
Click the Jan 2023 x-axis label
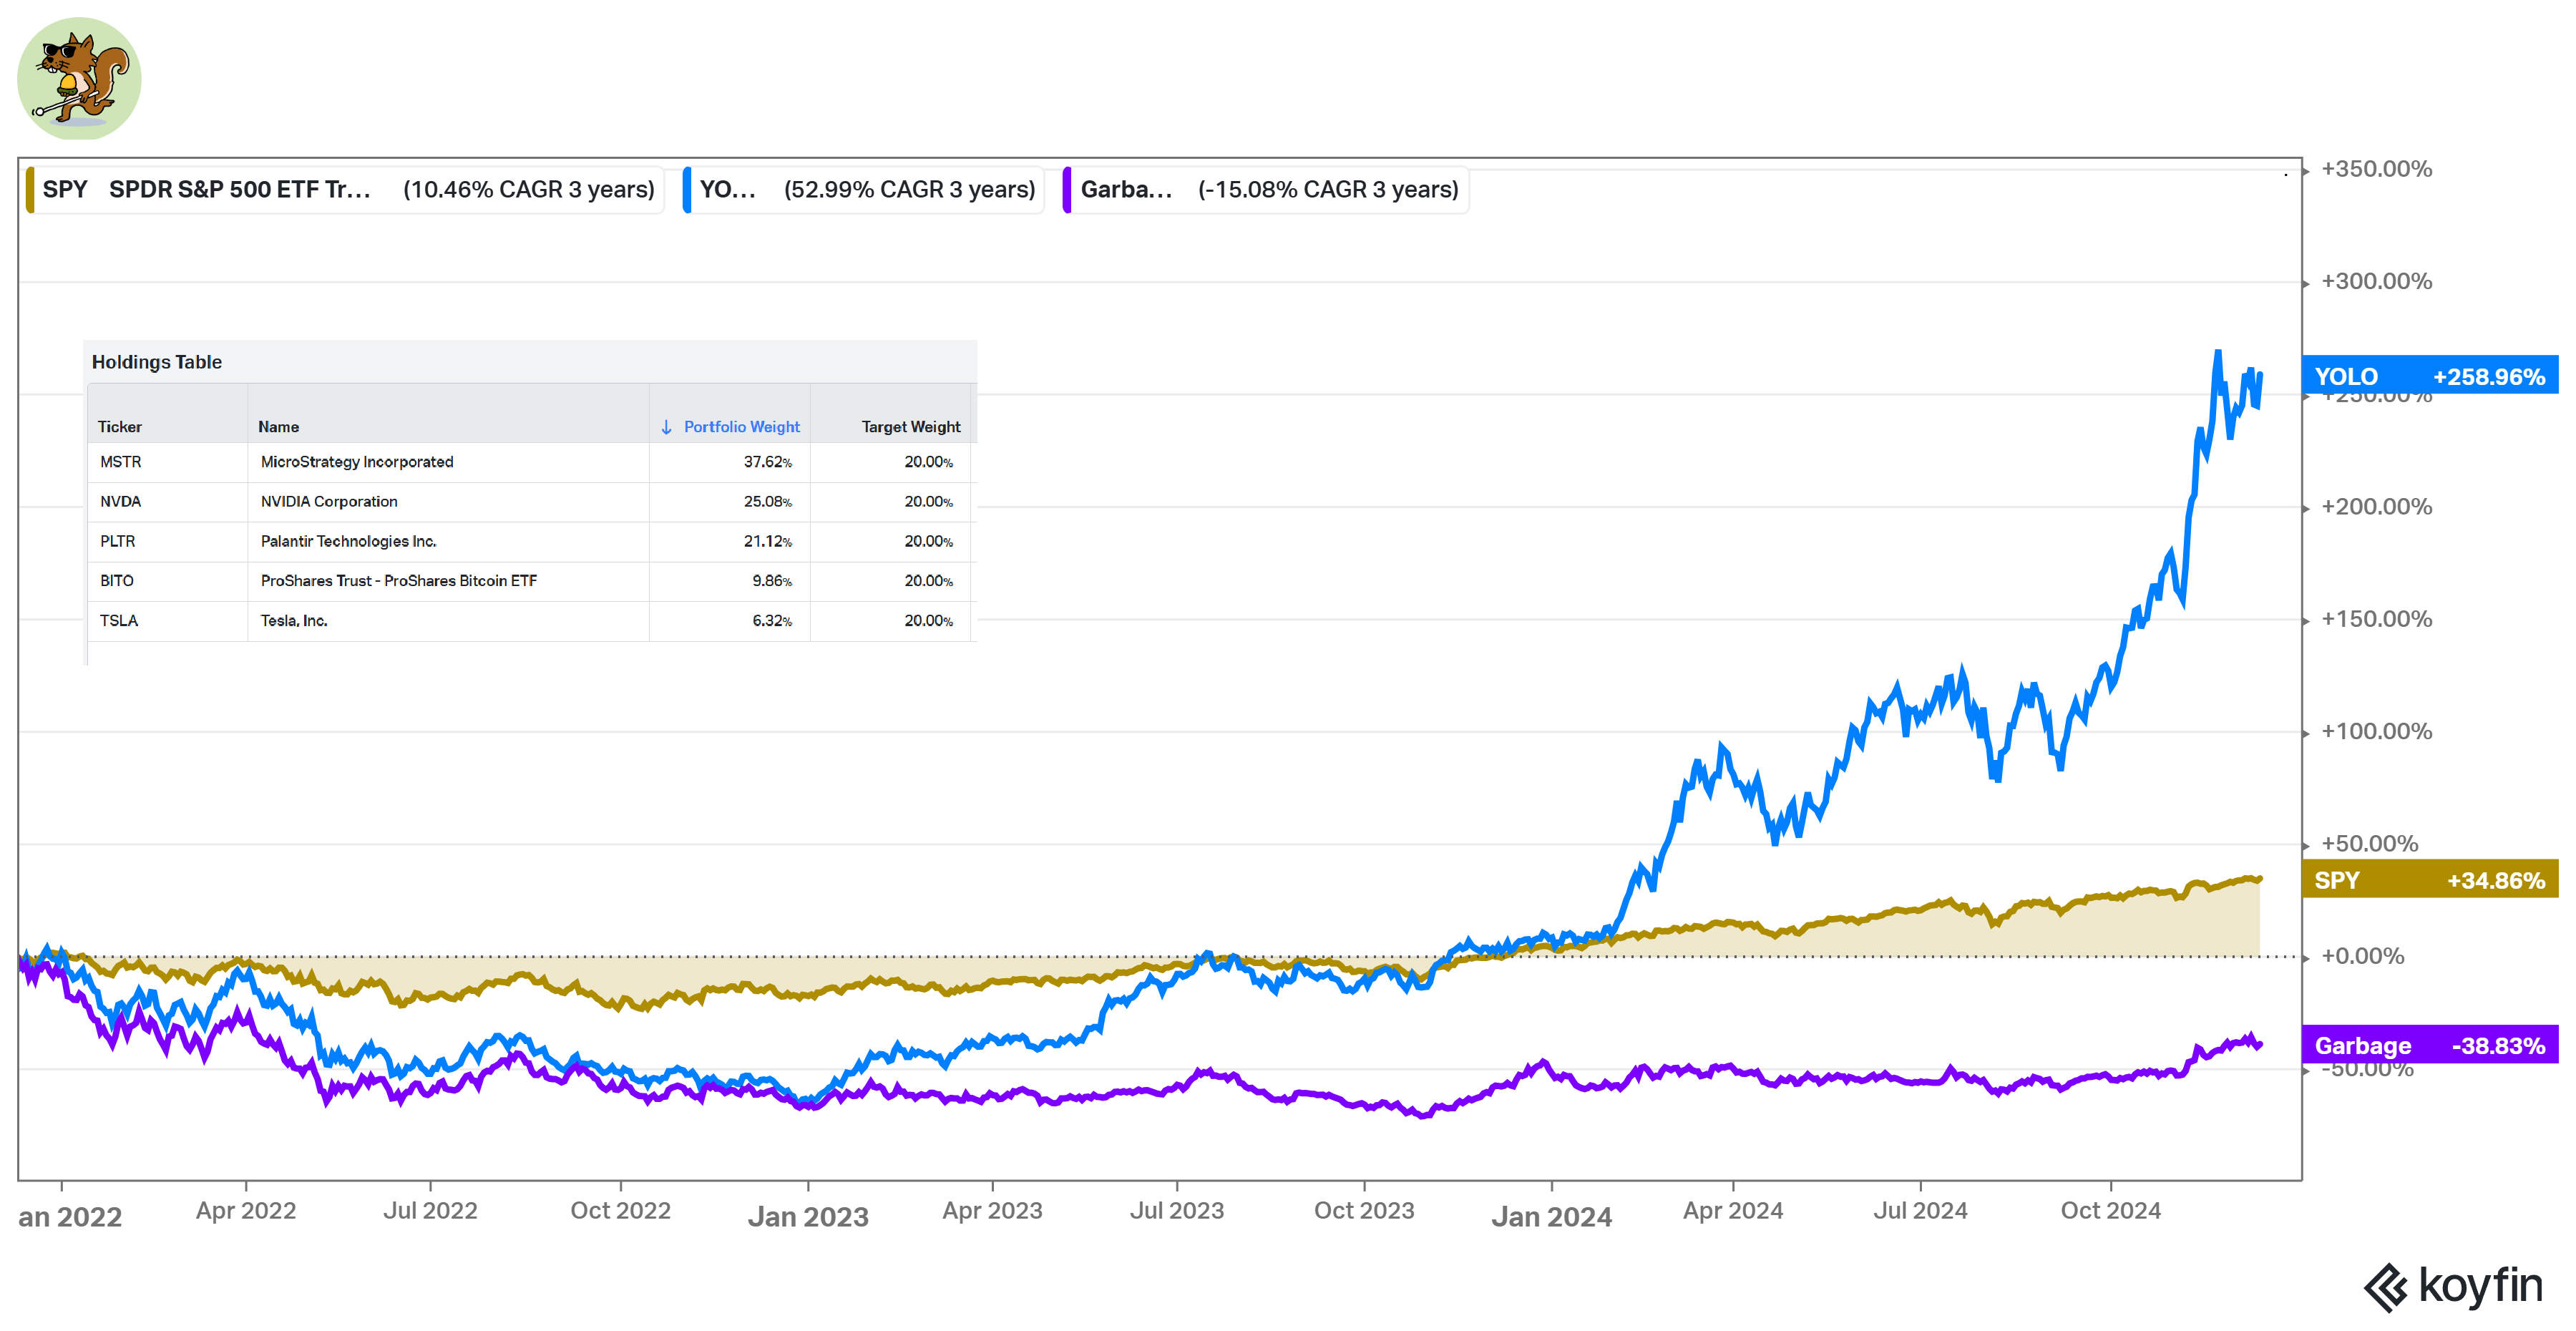click(808, 1217)
